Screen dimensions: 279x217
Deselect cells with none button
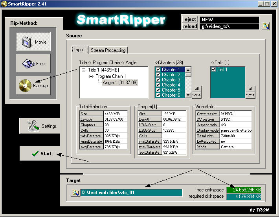[251, 95]
